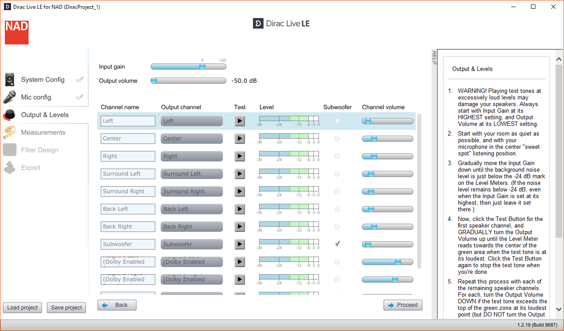Click the Input gain slider handle
Screen dimensions: 564x331
click(202, 66)
